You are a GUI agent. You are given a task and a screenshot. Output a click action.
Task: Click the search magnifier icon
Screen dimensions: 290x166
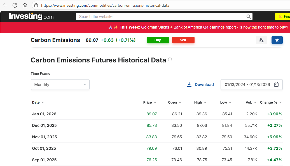click(249, 17)
